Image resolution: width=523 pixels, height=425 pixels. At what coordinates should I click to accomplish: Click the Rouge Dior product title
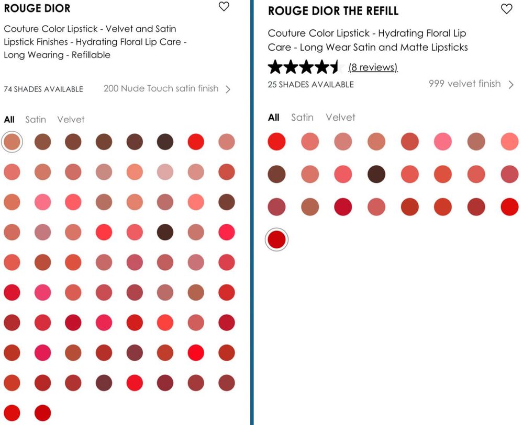[37, 8]
